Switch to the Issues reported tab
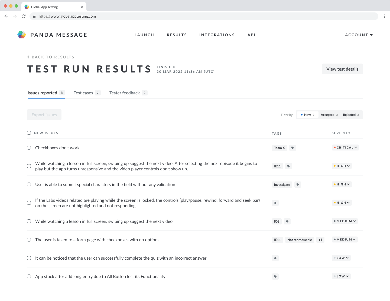This screenshot has height=301, width=390. tap(46, 93)
